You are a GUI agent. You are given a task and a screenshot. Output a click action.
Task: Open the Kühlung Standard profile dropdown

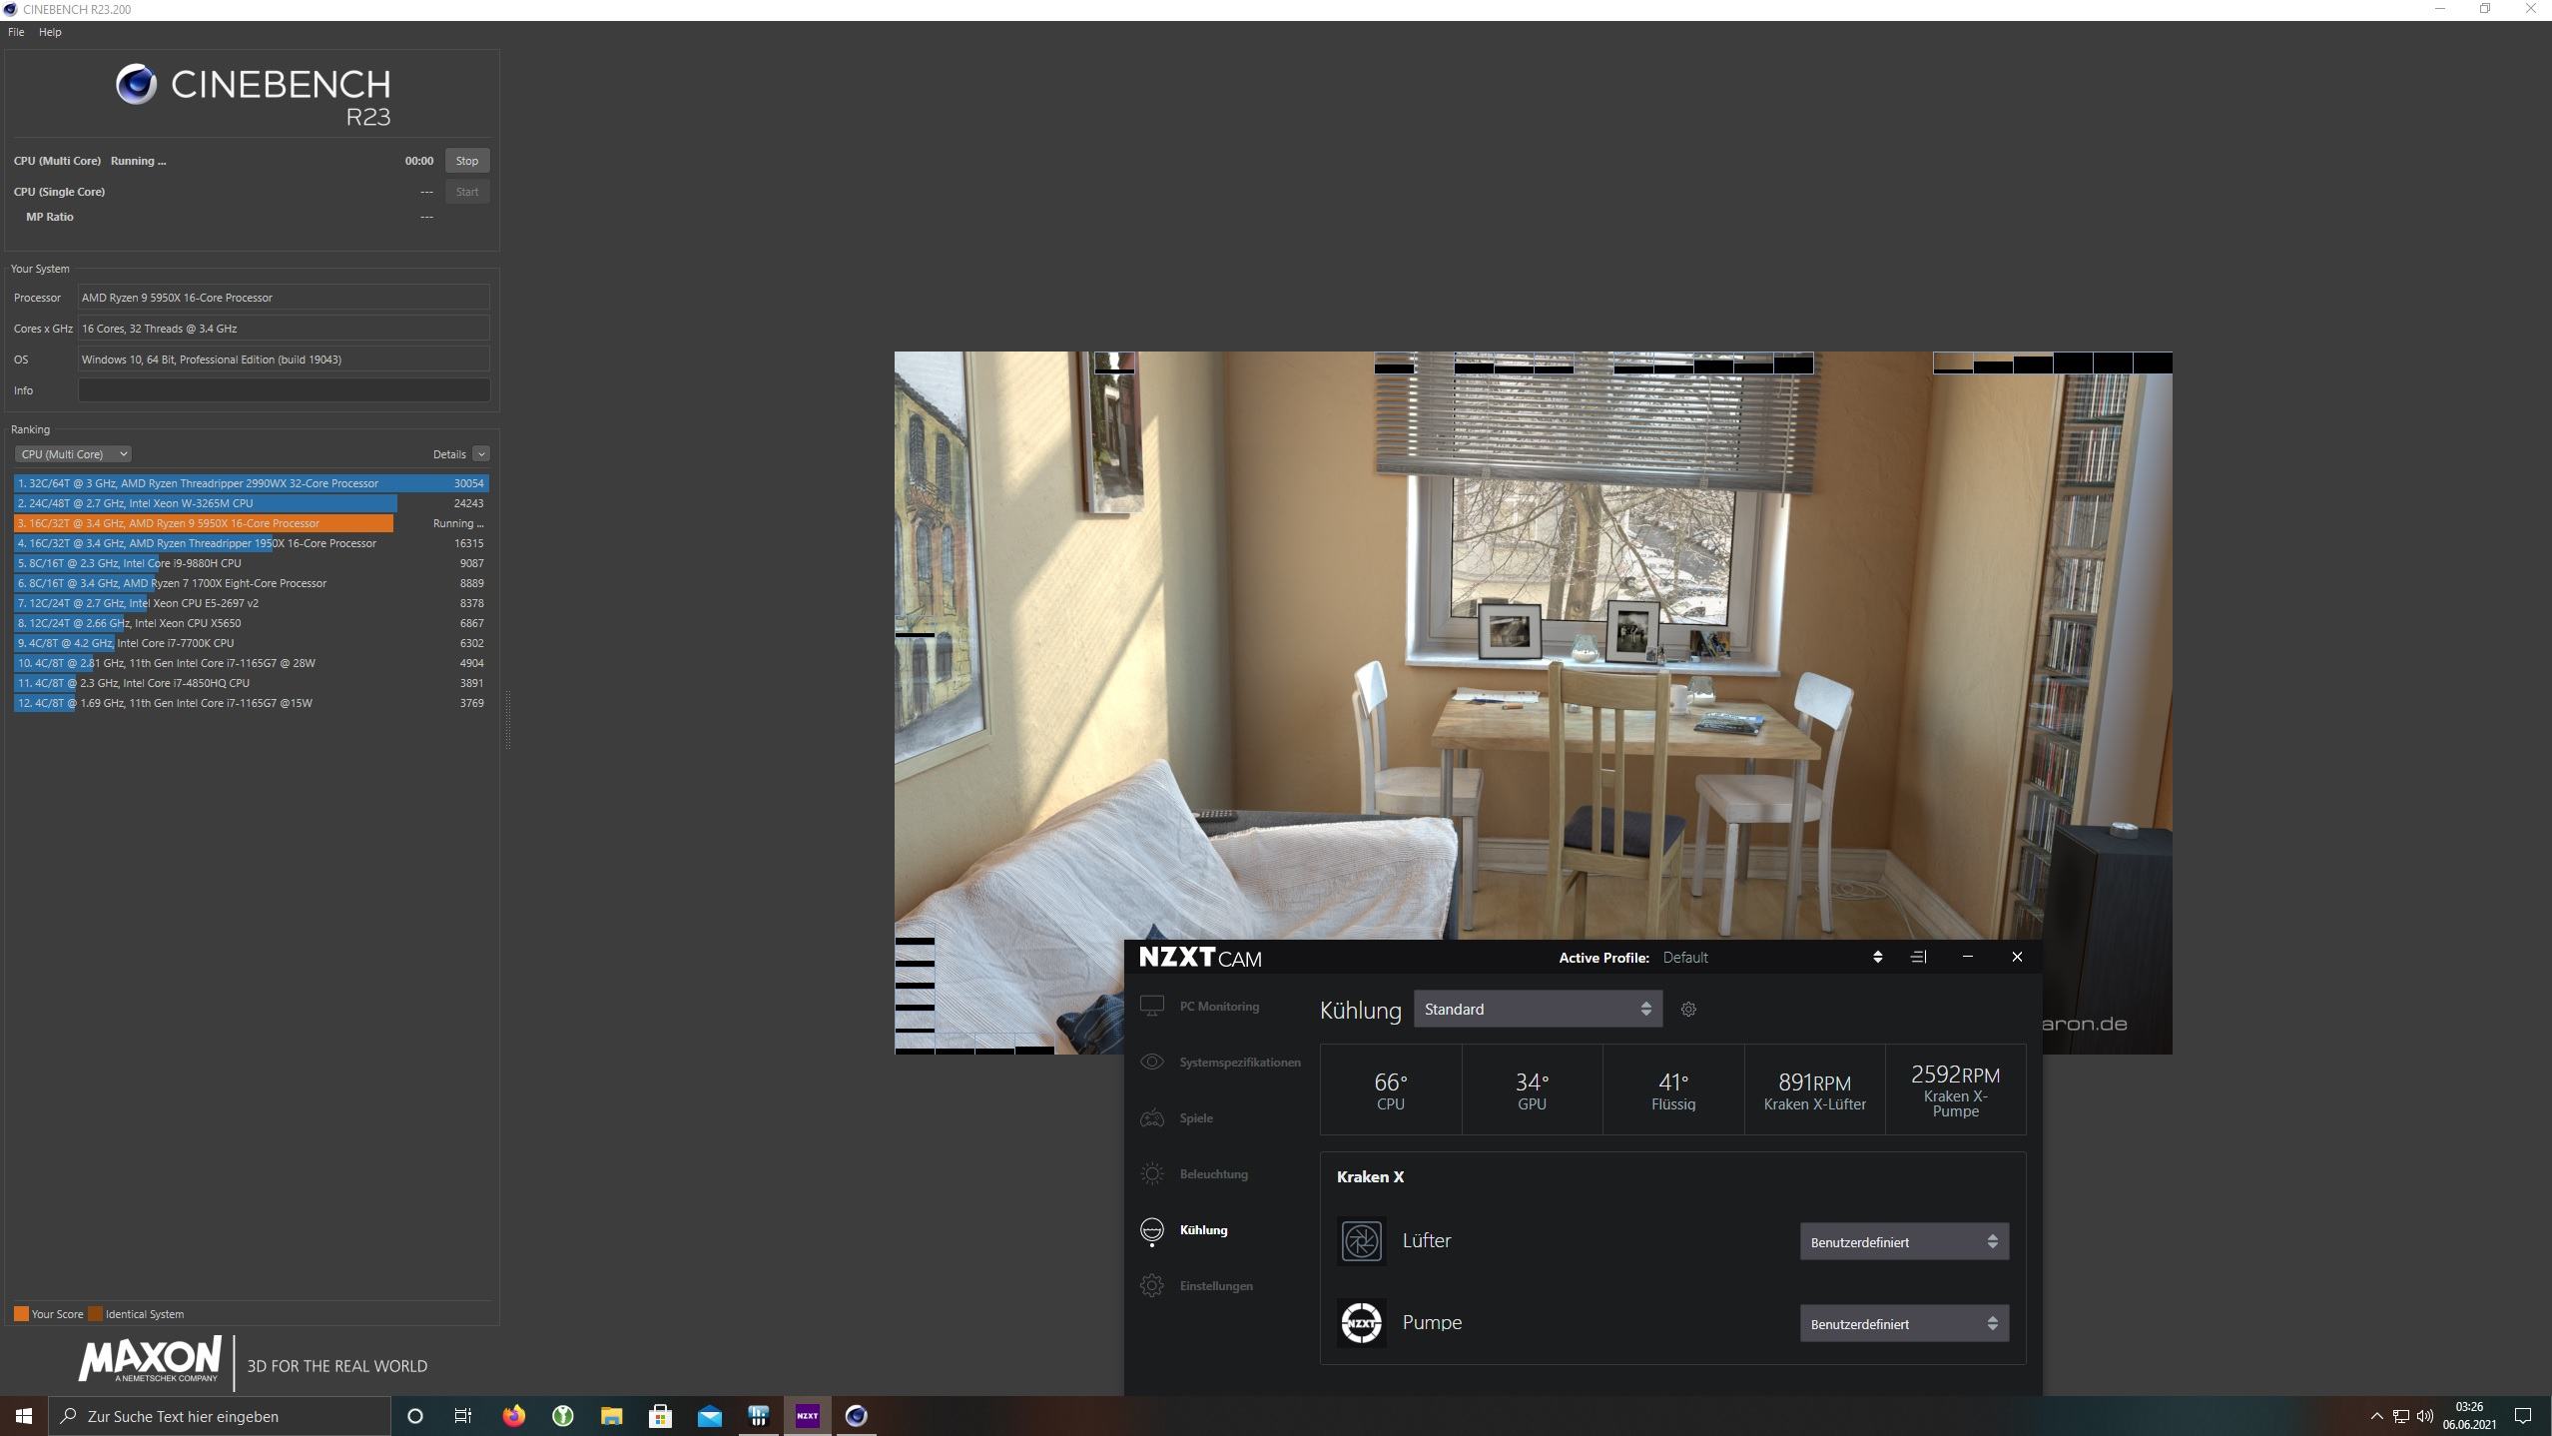1538,1009
